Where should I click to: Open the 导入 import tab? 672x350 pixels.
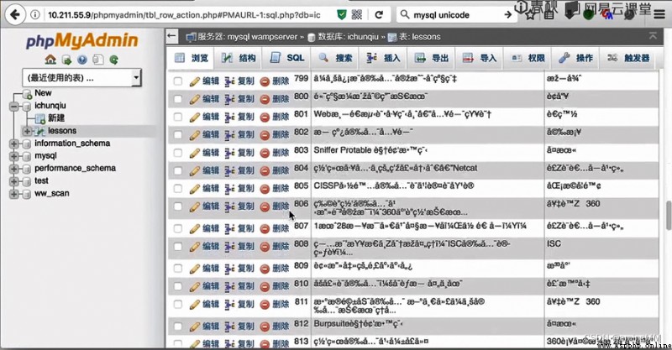click(480, 58)
